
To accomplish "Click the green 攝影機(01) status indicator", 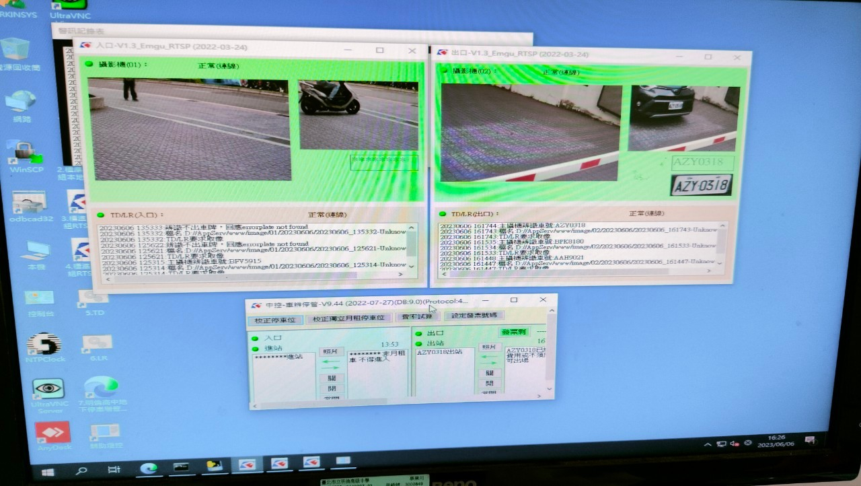I will click(x=89, y=64).
